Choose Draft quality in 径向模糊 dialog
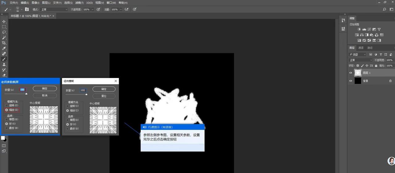This screenshot has height=173, width=395. click(x=68, y=120)
